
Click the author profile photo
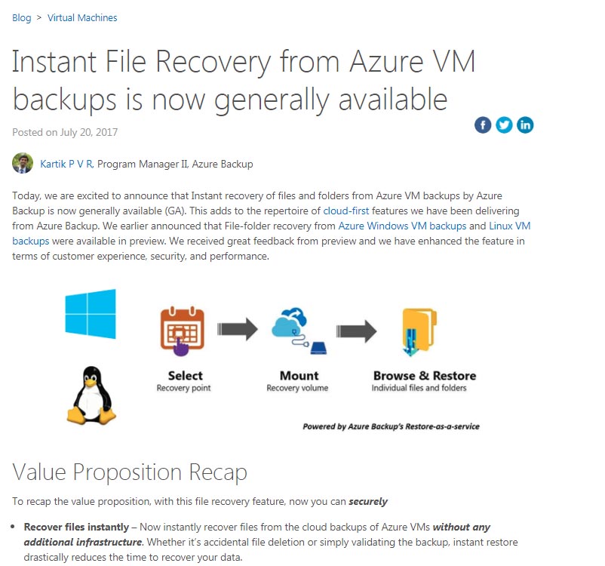22,161
